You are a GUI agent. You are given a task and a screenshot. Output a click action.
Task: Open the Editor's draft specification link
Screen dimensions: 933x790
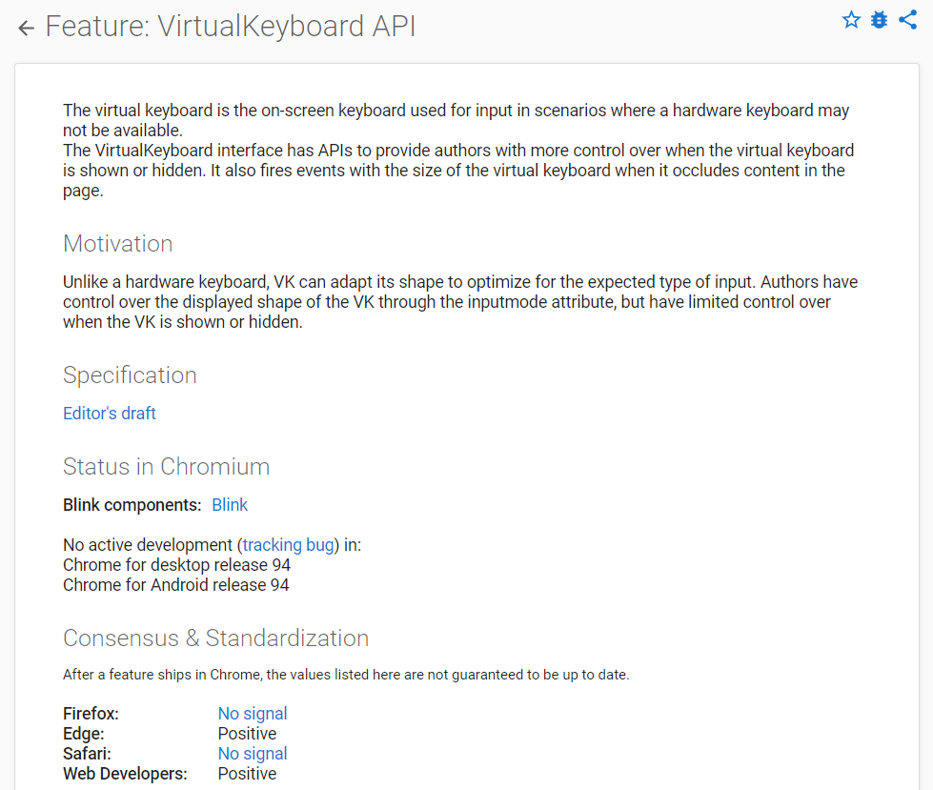[x=109, y=414]
